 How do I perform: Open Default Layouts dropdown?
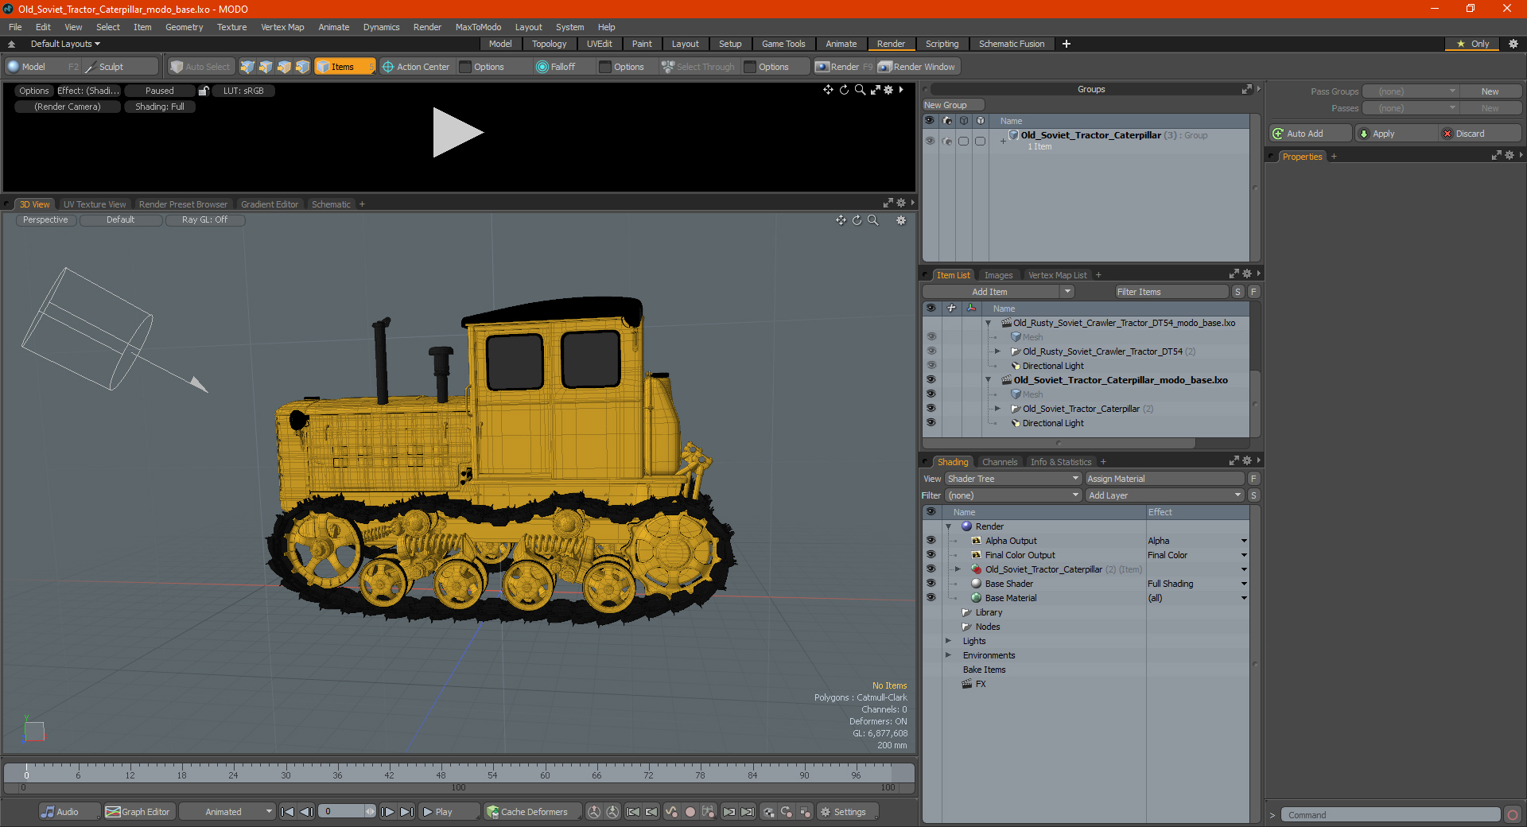click(x=65, y=44)
